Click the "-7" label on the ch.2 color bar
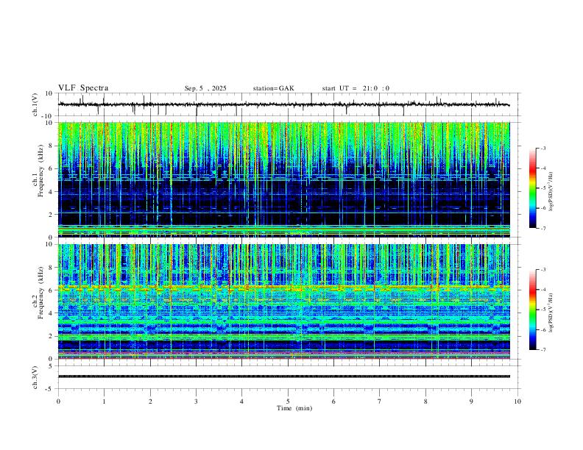Viewport: 583px width, 450px height. point(543,349)
